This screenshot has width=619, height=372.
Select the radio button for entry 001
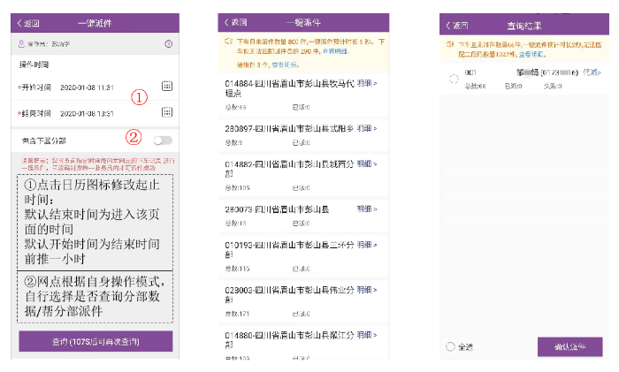point(454,79)
